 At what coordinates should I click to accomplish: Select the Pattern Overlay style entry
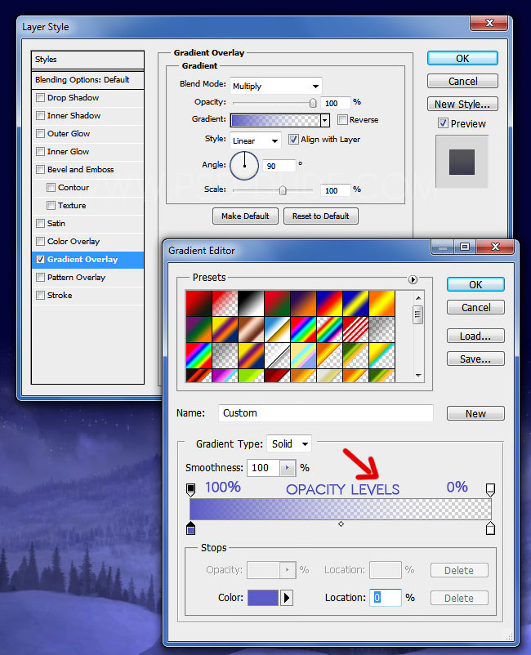click(87, 278)
